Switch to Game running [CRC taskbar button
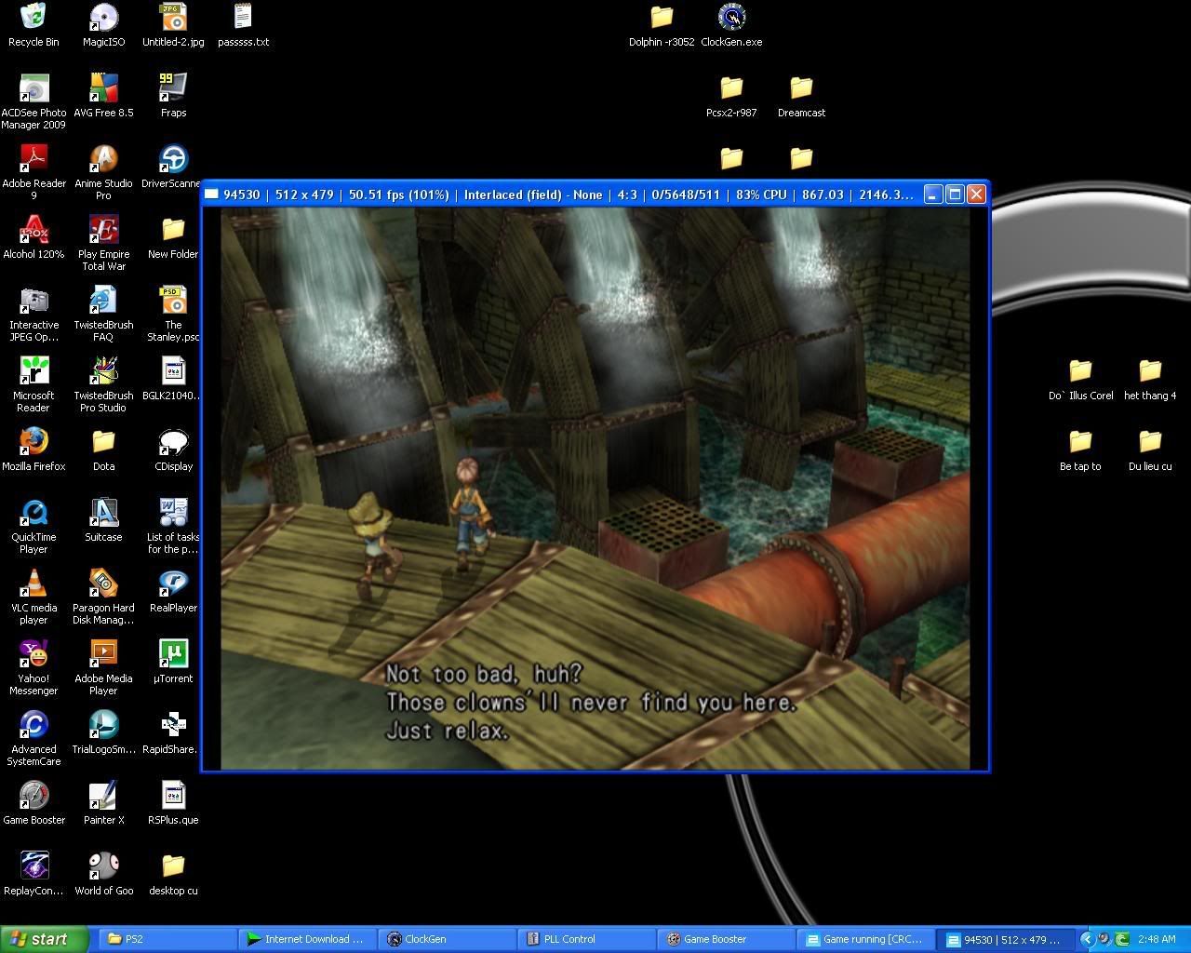The width and height of the screenshot is (1191, 953). tap(865, 939)
